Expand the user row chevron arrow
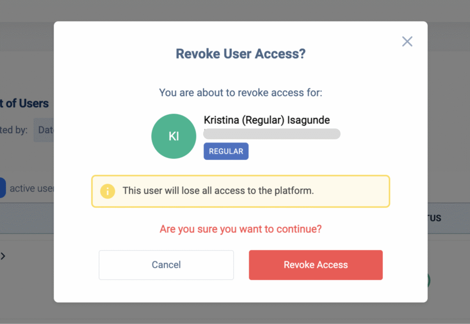The height and width of the screenshot is (324, 470). (3, 256)
